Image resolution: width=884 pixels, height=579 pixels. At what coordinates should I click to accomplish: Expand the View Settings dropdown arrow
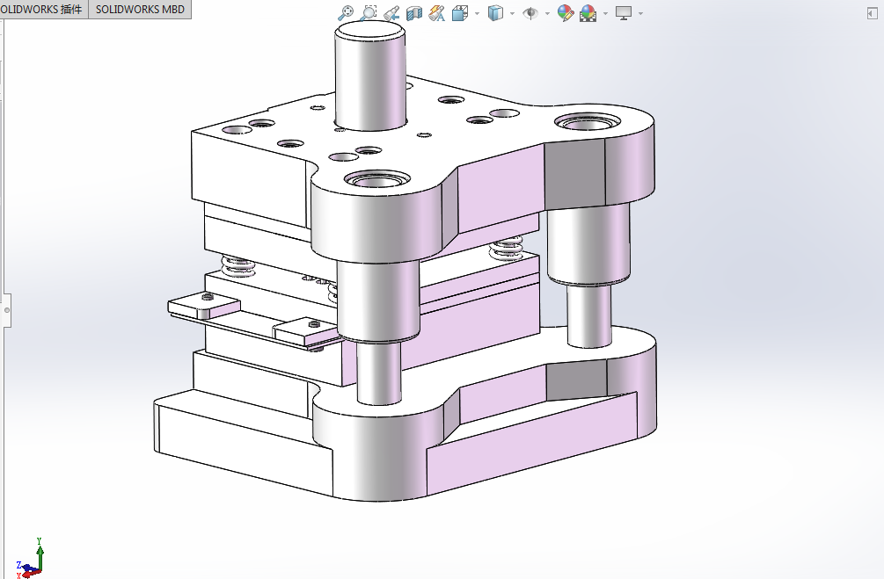[640, 13]
